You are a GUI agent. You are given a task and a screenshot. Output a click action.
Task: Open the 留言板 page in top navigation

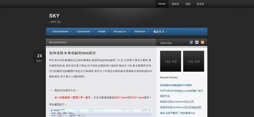[x=175, y=4]
